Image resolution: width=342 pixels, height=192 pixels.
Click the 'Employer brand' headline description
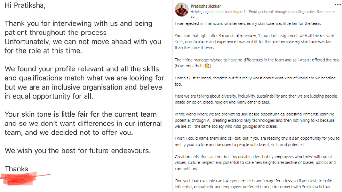pyautogui.click(x=256, y=12)
